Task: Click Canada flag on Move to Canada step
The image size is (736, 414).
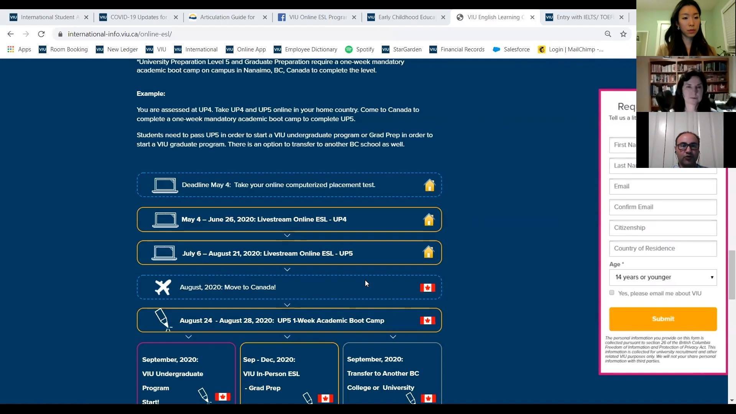Action: (427, 287)
